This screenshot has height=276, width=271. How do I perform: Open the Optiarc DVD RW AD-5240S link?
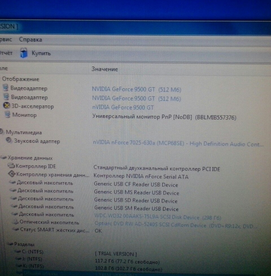point(176,225)
